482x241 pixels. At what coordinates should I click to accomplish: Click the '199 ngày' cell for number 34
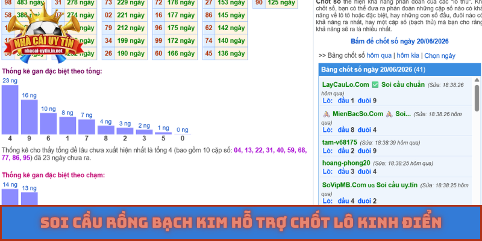[x=131, y=40]
